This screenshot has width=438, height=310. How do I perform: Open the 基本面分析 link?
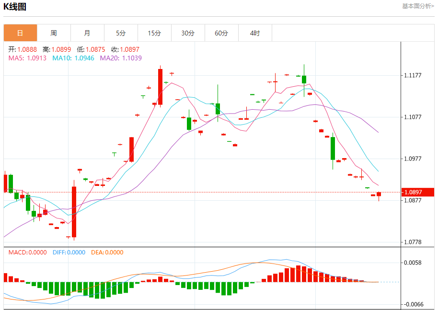[418, 6]
